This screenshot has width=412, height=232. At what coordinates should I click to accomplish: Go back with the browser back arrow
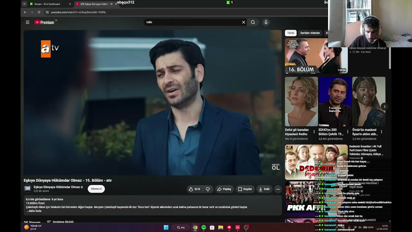point(25,12)
